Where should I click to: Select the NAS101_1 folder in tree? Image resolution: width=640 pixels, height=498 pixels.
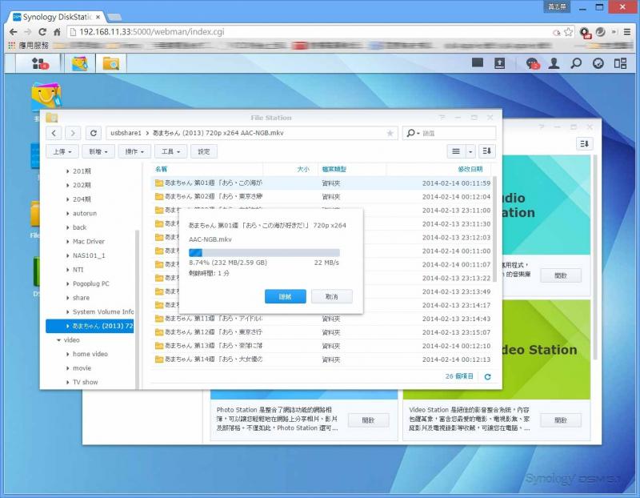pos(89,255)
